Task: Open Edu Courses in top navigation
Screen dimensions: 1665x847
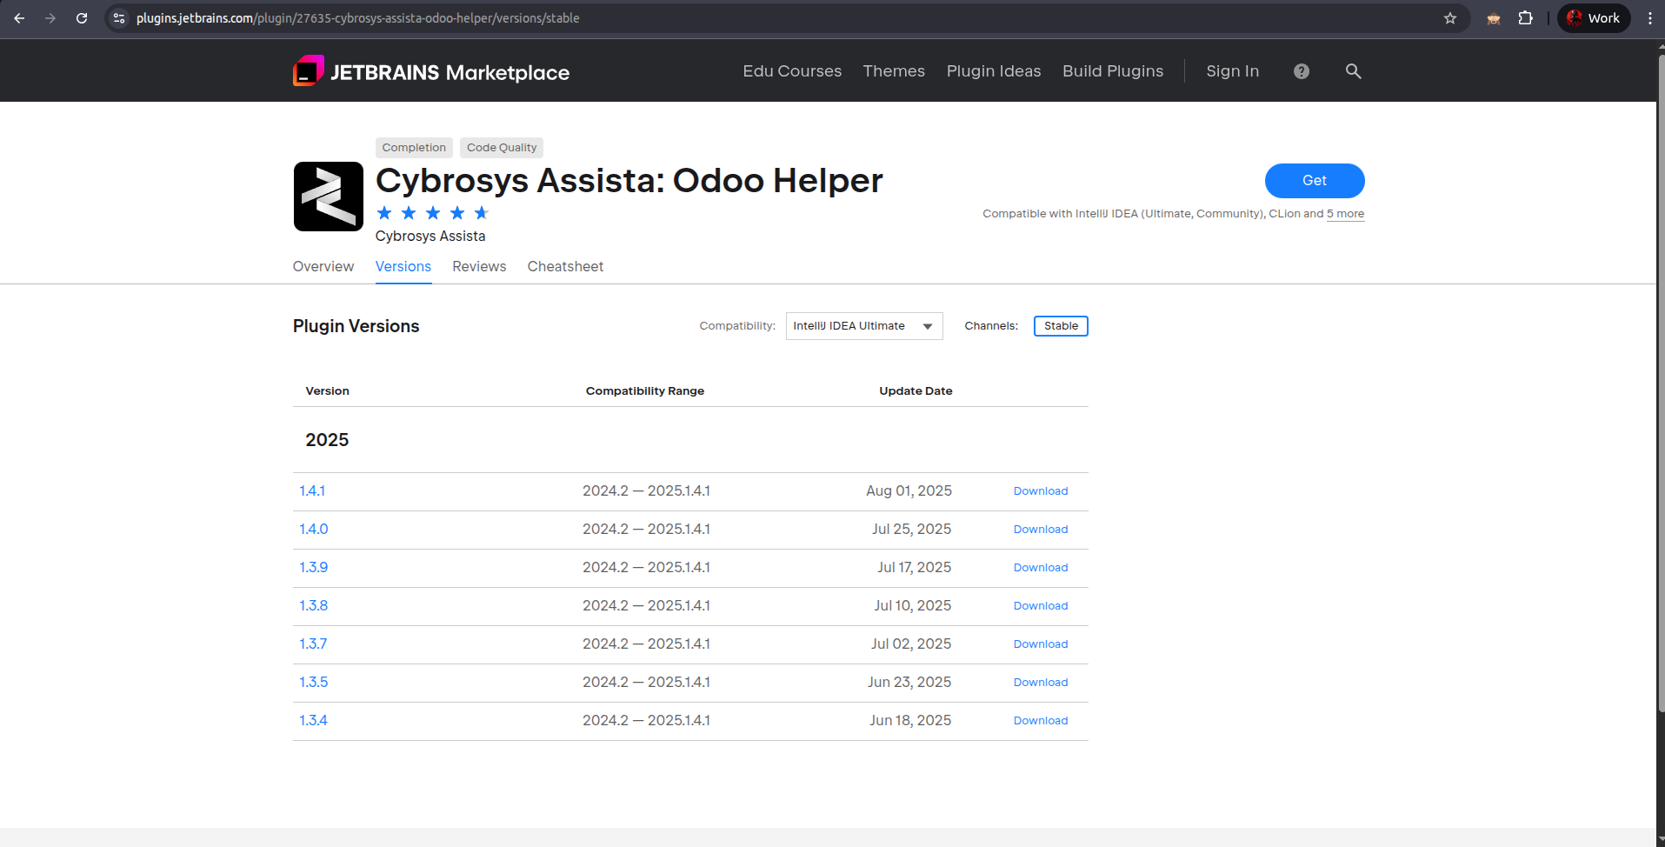Action: pos(792,71)
